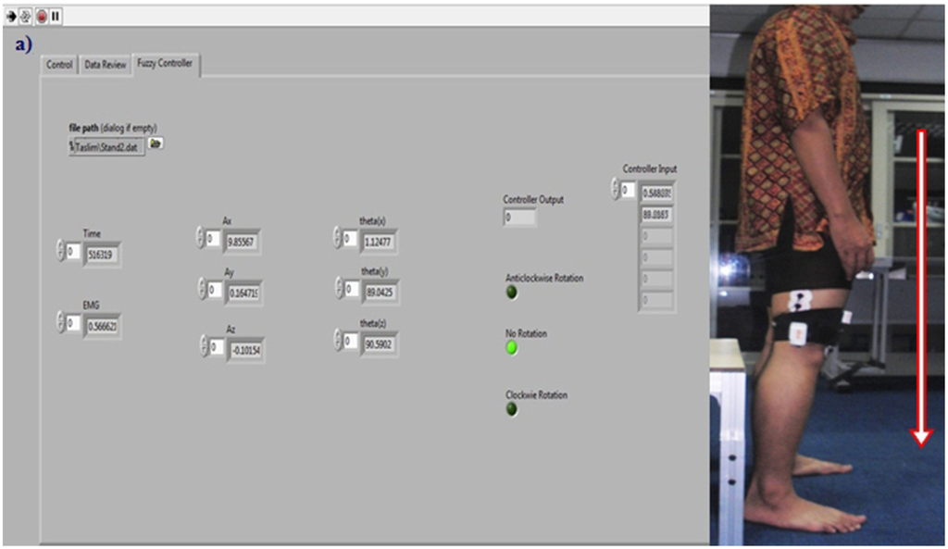Click the Clockwise Rotation LED indicator
Viewport: 948px width, 549px height.
pos(512,409)
